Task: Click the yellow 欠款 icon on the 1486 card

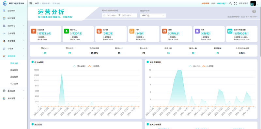Action: 132,31
